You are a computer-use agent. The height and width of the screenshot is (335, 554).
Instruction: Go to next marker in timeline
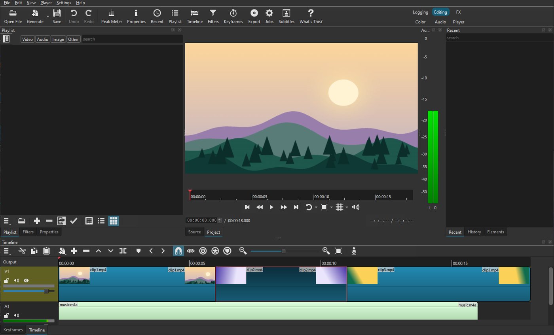tap(163, 251)
